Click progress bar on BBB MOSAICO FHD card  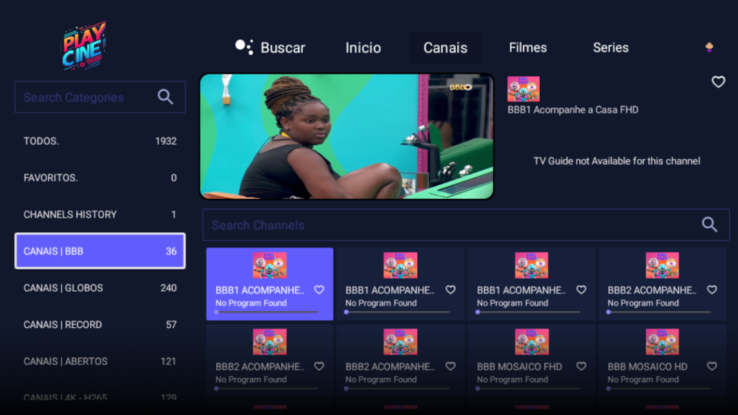point(528,388)
